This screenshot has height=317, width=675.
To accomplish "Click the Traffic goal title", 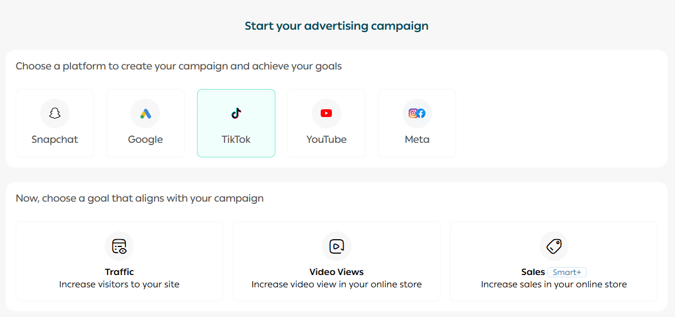I will [x=119, y=272].
